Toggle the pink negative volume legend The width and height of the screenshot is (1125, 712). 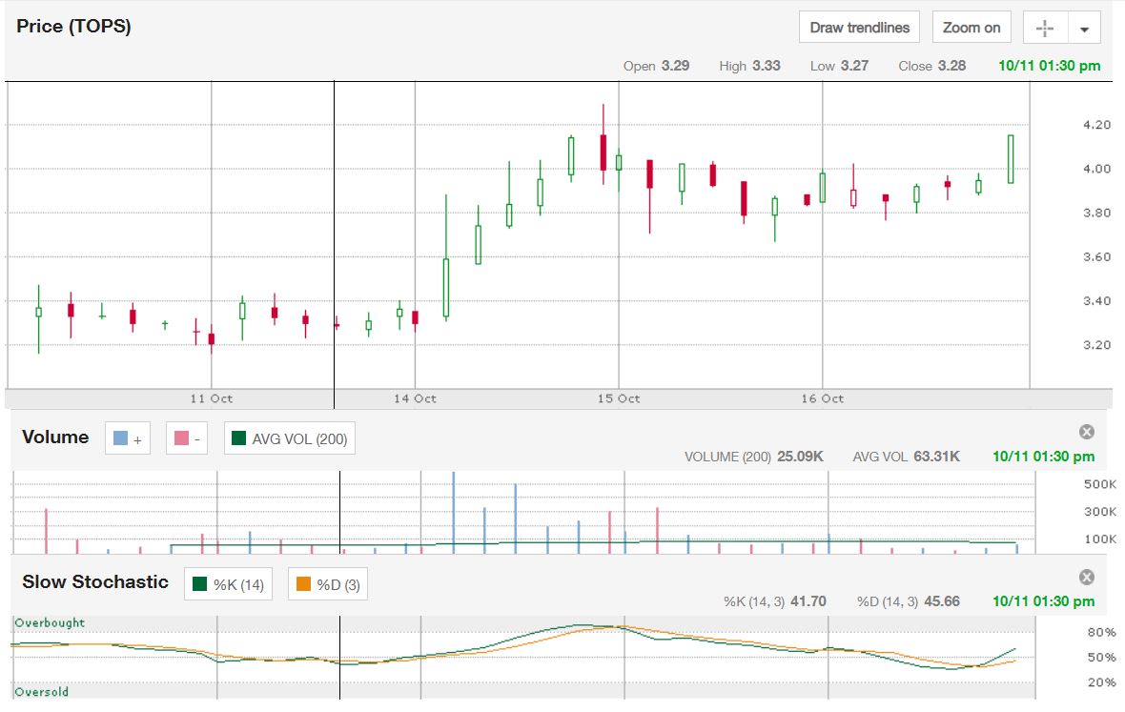click(189, 439)
